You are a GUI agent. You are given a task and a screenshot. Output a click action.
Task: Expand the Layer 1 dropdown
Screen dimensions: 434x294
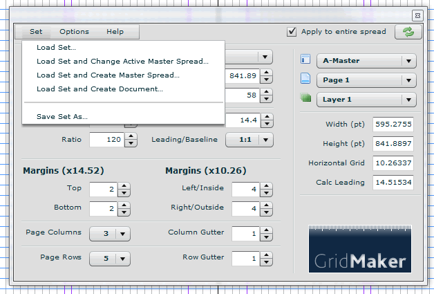pyautogui.click(x=366, y=100)
